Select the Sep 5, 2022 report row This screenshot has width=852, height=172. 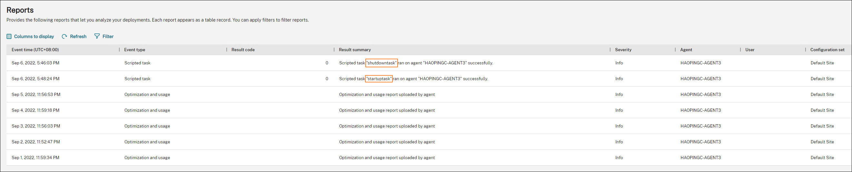tap(36, 95)
